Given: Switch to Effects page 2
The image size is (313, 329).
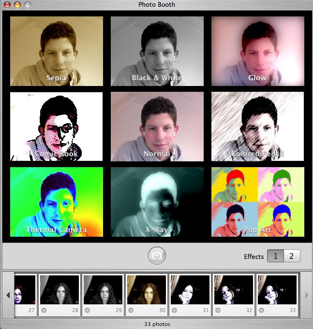Looking at the screenshot, I should (292, 256).
